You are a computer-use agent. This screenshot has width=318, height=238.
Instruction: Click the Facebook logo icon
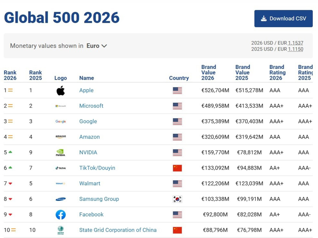pyautogui.click(x=61, y=214)
